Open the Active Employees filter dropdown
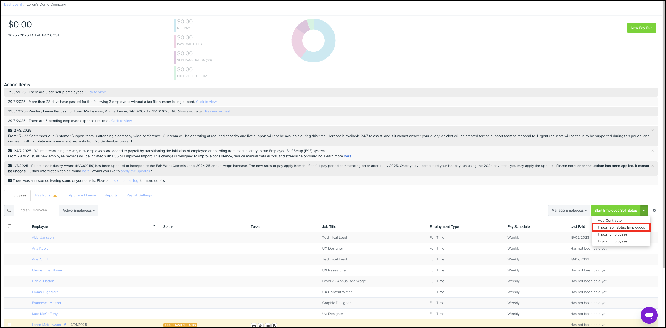Image resolution: width=666 pixels, height=328 pixels. point(79,210)
